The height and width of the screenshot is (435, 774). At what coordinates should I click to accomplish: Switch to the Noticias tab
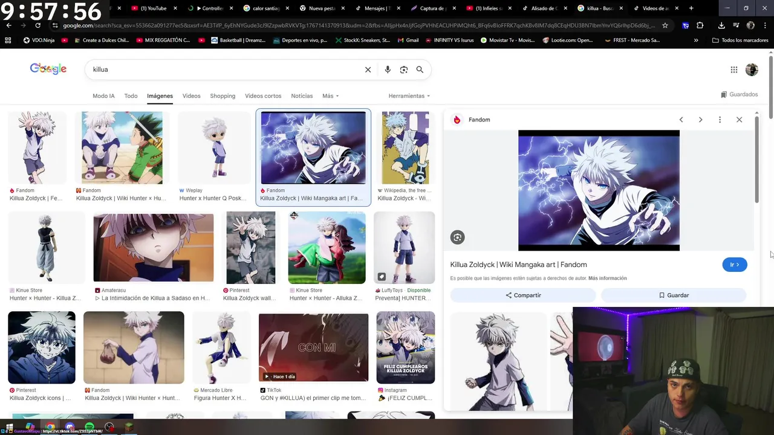tap(302, 96)
